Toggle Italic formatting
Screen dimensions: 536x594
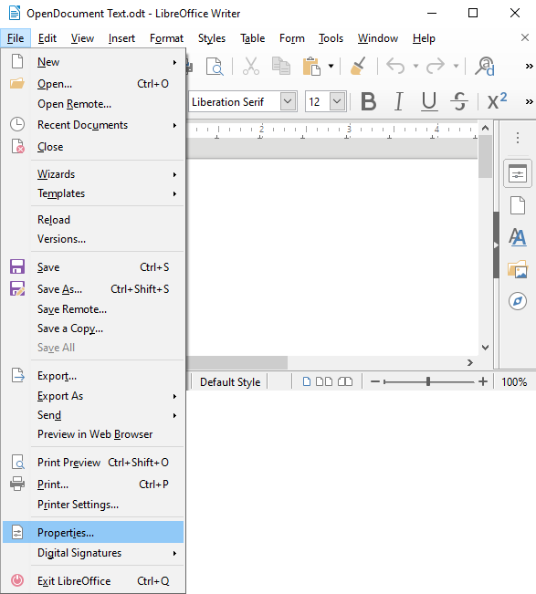[x=398, y=101]
